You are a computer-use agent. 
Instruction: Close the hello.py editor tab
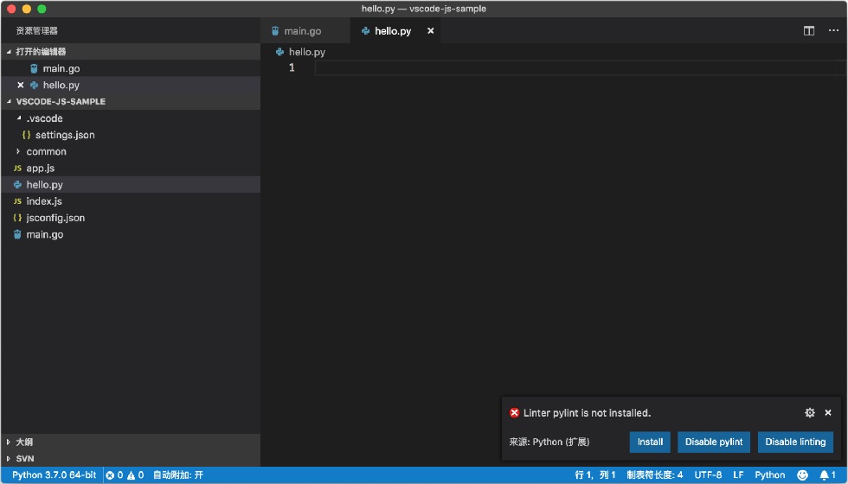(x=431, y=31)
